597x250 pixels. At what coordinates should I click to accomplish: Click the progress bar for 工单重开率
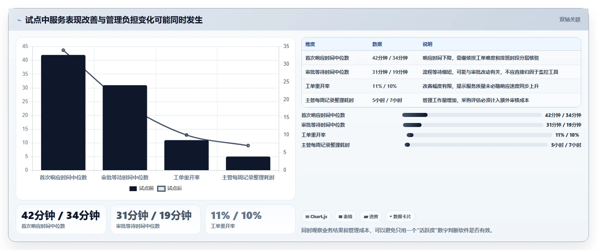tap(479, 135)
